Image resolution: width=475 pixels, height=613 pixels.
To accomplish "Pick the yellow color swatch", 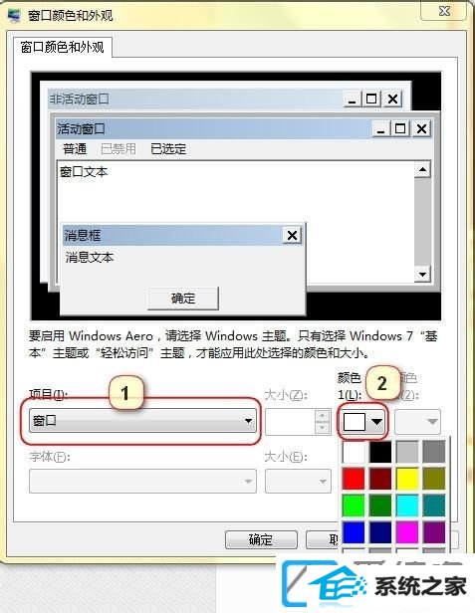I will coord(407,479).
